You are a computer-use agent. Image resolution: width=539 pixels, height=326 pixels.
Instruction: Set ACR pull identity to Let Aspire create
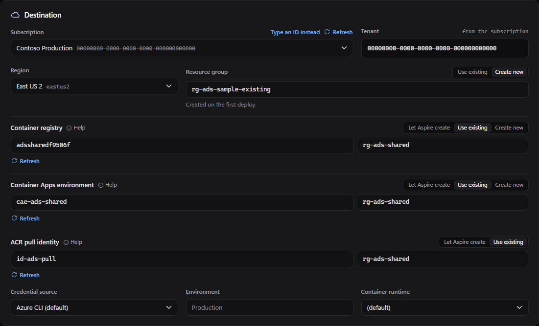click(x=465, y=242)
